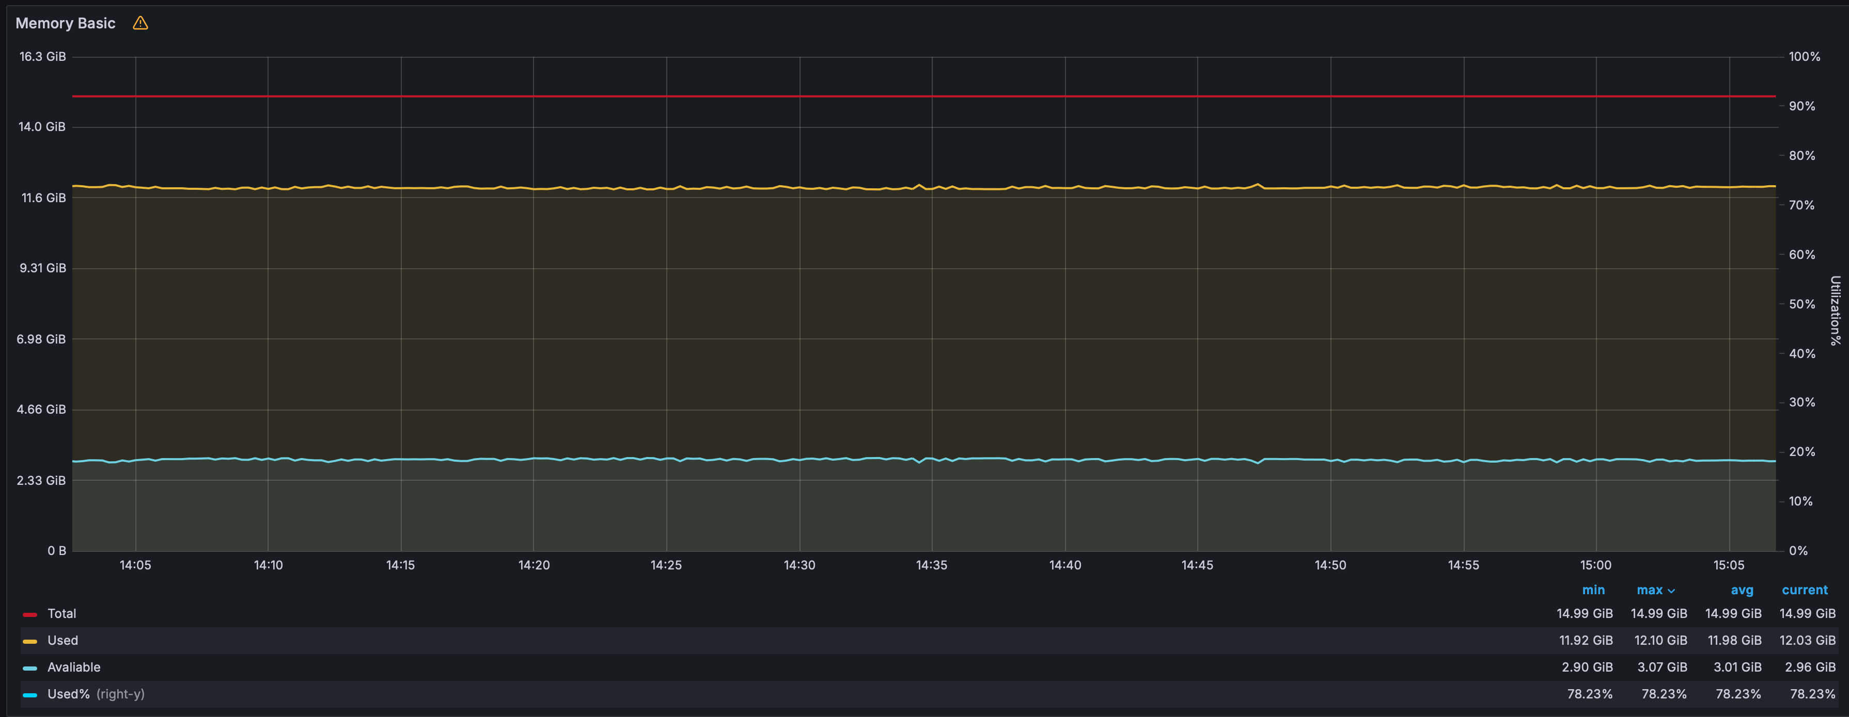Sort legend by avg column
This screenshot has width=1849, height=717.
(1742, 590)
